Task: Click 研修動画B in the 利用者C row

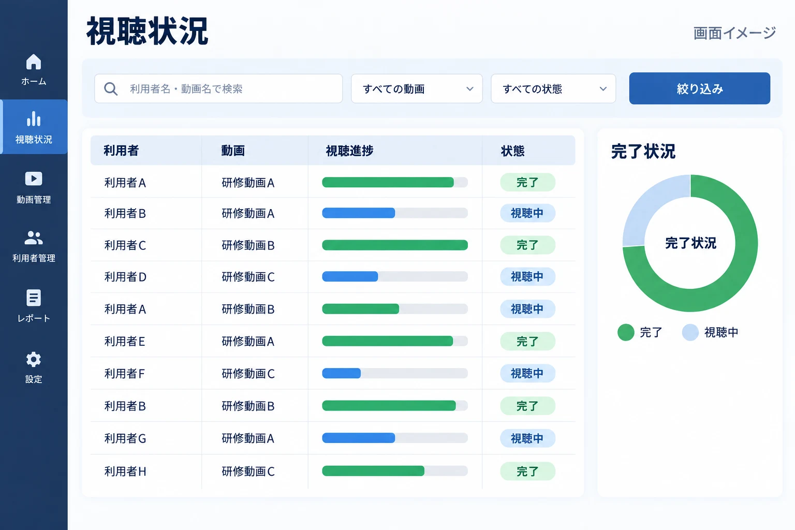Action: click(x=248, y=245)
